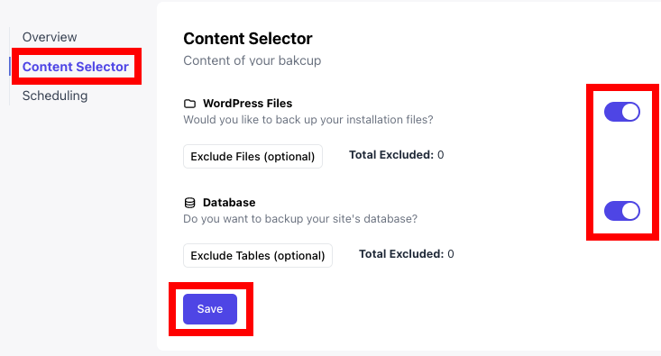Click the database cylinder icon
Image resolution: width=661 pixels, height=356 pixels.
pyautogui.click(x=189, y=203)
